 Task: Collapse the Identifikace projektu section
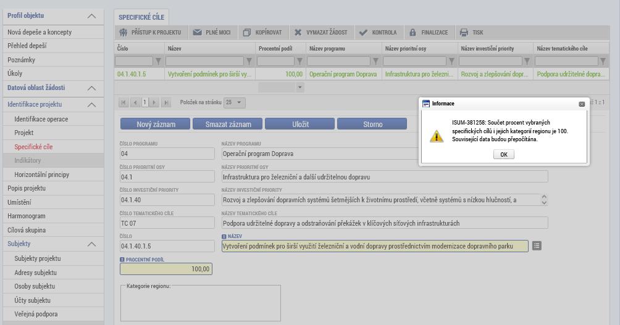[x=91, y=105]
